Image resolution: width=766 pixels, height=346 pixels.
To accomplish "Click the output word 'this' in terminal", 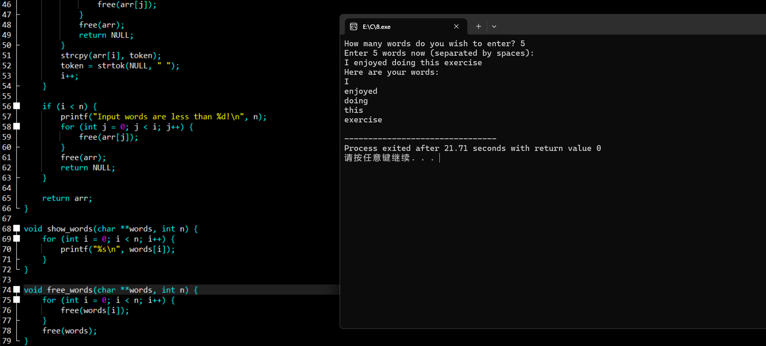I will click(353, 110).
